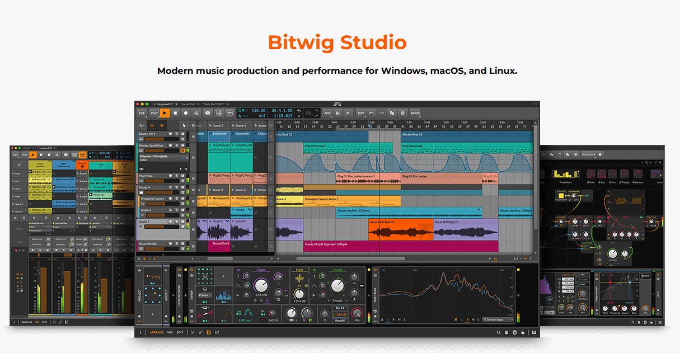Toggle the Spectrum device power icon
The image size is (680, 353).
click(x=375, y=269)
